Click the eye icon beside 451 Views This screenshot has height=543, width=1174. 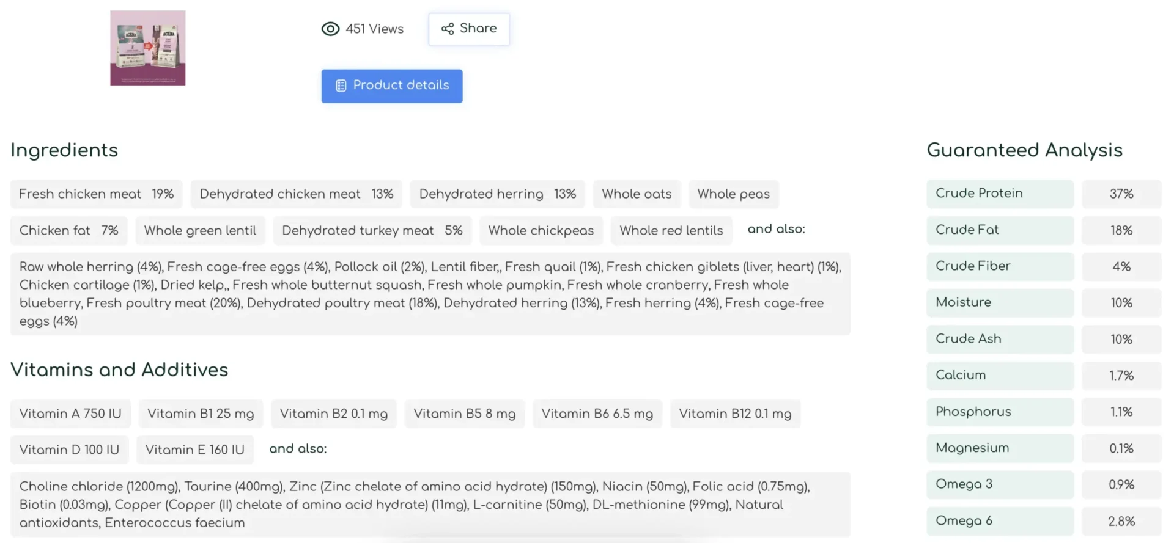click(x=330, y=29)
